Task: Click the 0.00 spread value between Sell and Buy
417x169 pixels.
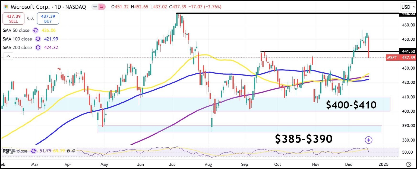Action: click(31, 18)
